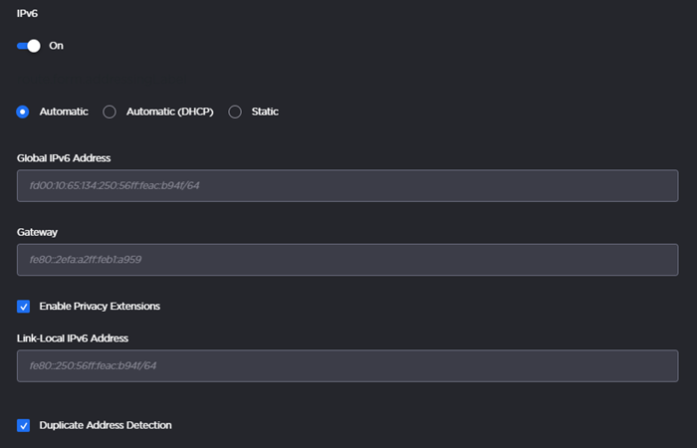The image size is (697, 448).
Task: Click the "Static" option label text
Action: point(265,112)
